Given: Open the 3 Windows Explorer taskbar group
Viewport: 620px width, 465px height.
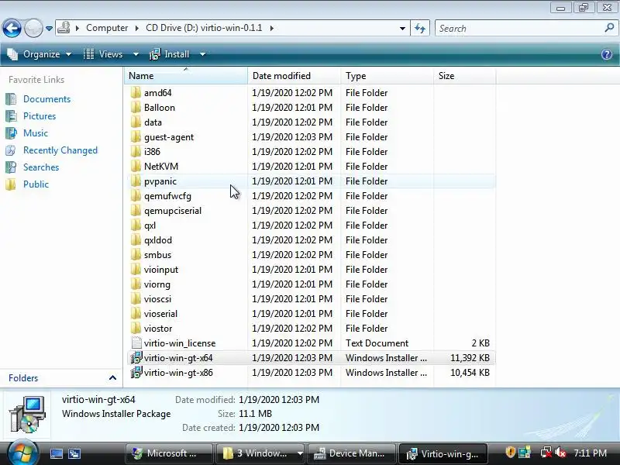Looking at the screenshot, I should click(260, 453).
